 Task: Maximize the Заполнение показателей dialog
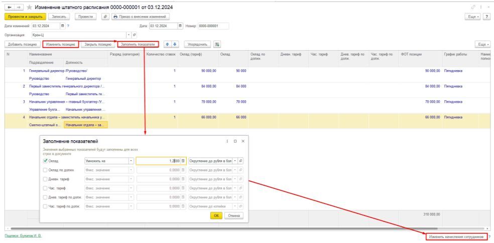235,141
